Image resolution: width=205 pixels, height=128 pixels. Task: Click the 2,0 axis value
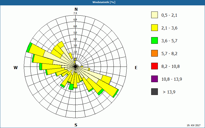75,52
